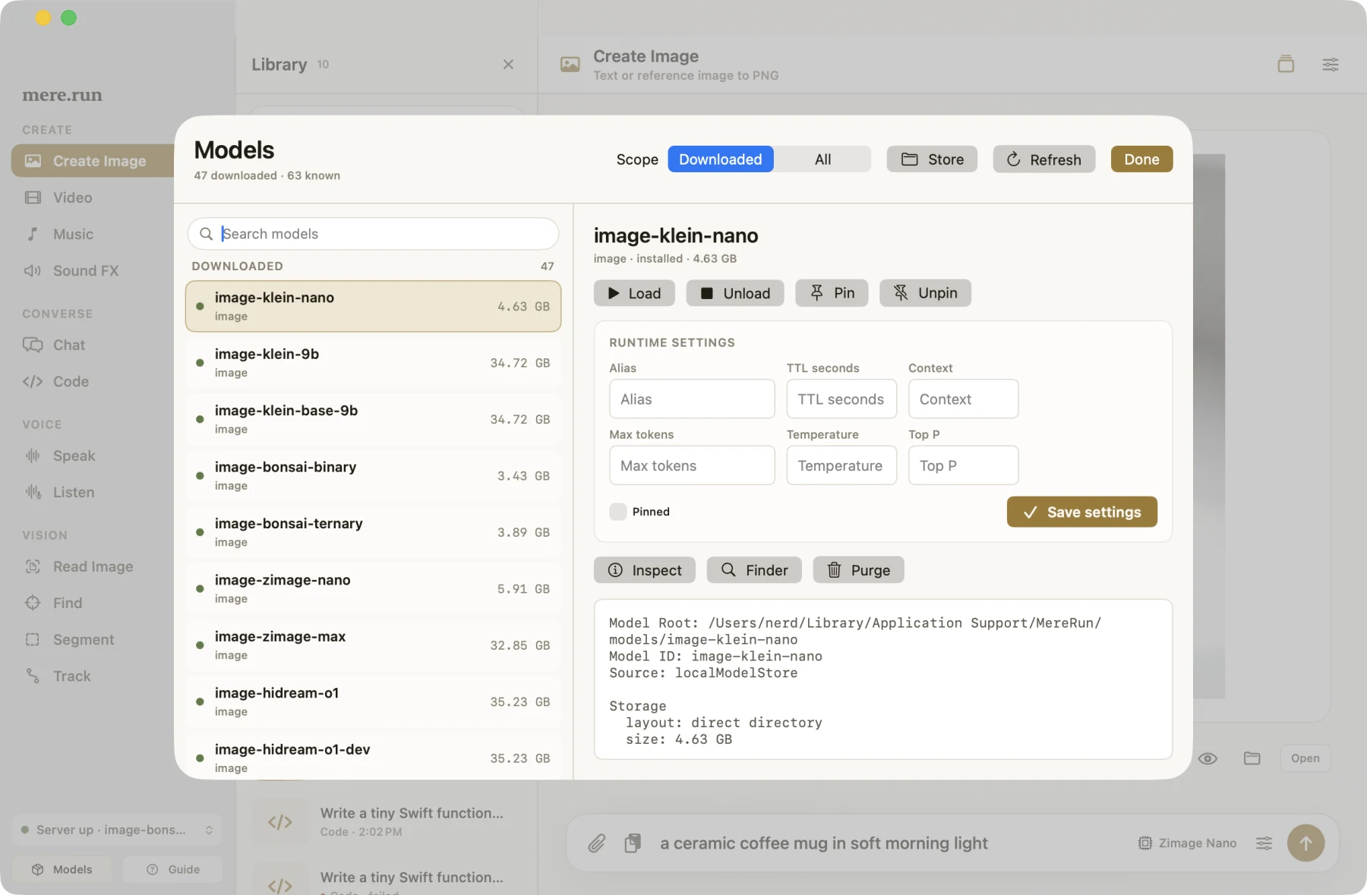1367x895 pixels.
Task: Load the image-klein-nano model
Action: [x=634, y=293]
